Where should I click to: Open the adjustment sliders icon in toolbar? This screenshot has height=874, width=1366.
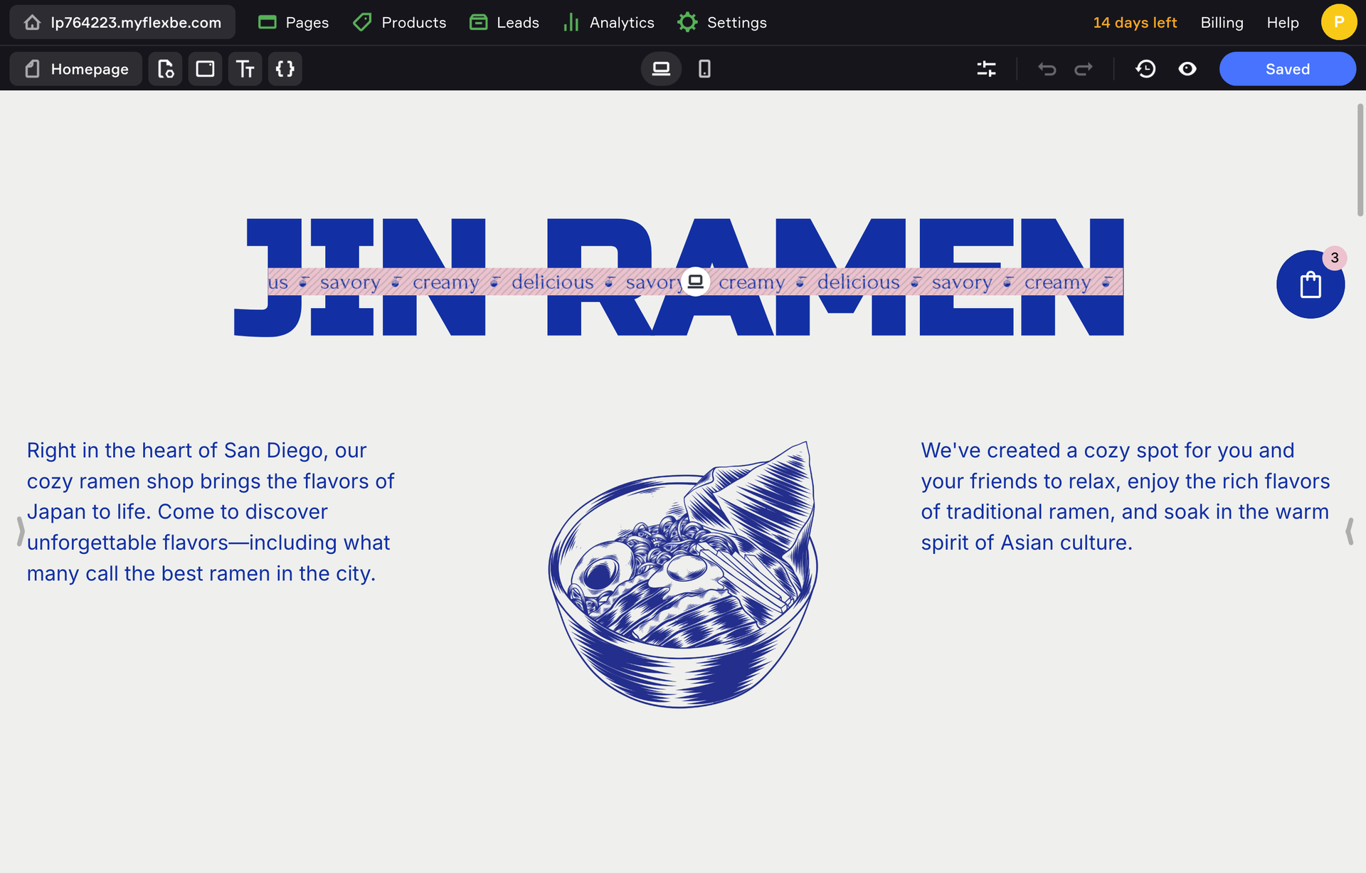coord(986,69)
